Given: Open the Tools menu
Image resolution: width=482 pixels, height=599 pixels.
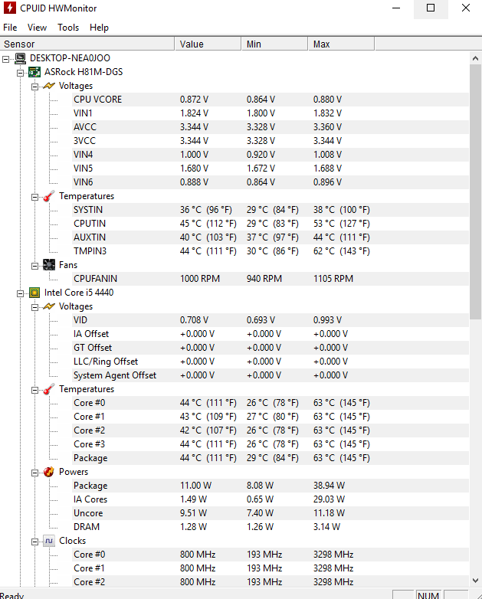Looking at the screenshot, I should click(x=68, y=28).
